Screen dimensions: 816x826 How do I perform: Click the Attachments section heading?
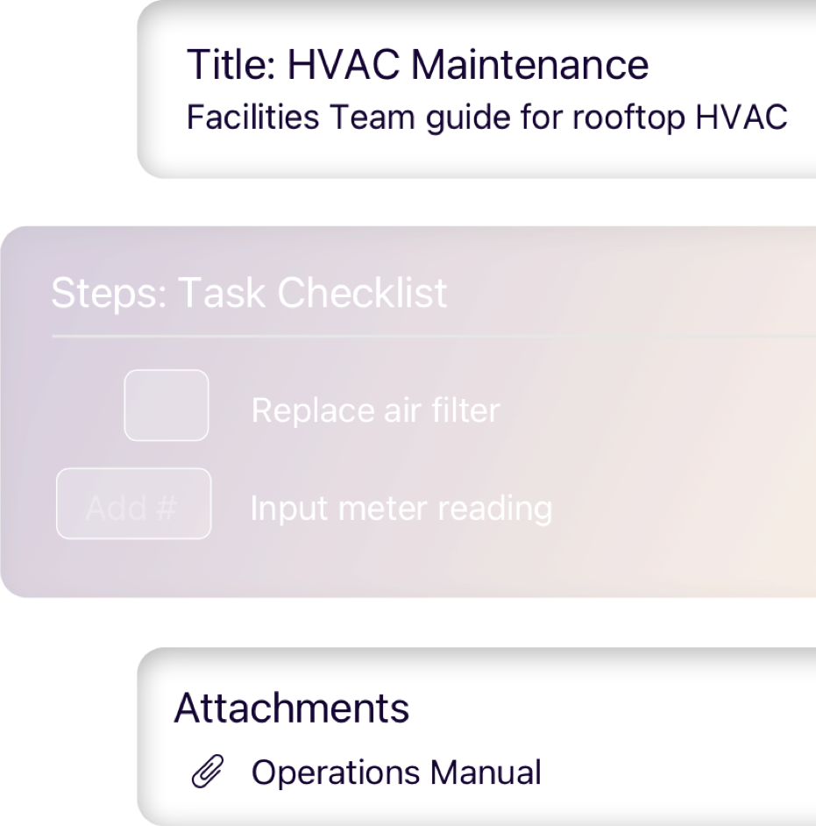coord(292,708)
